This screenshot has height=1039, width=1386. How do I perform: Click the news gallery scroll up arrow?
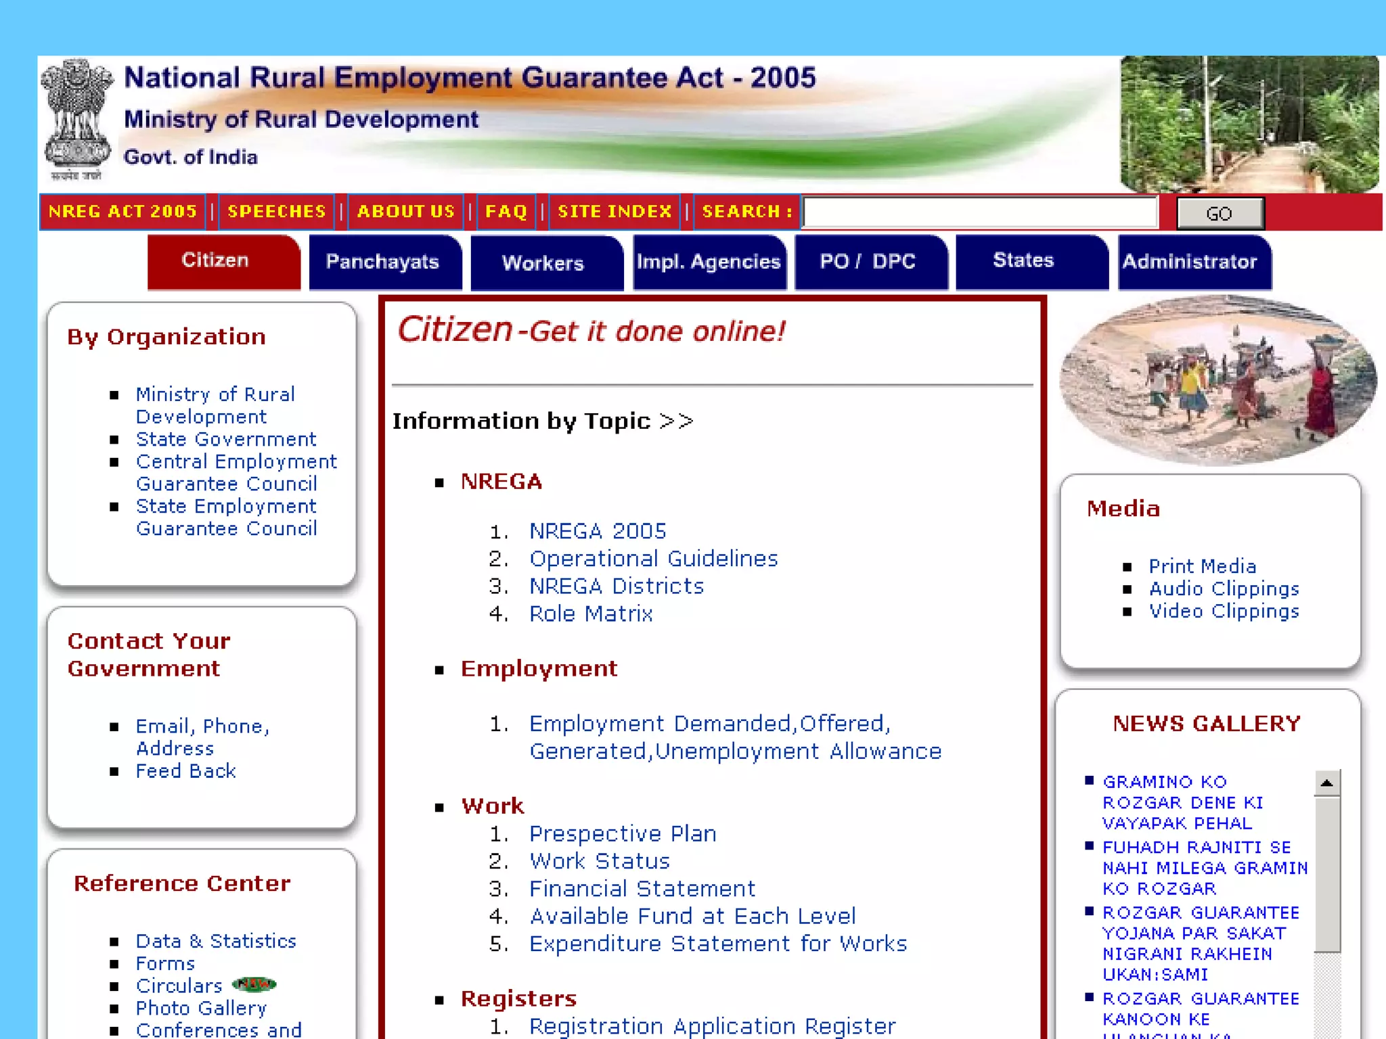point(1326,783)
